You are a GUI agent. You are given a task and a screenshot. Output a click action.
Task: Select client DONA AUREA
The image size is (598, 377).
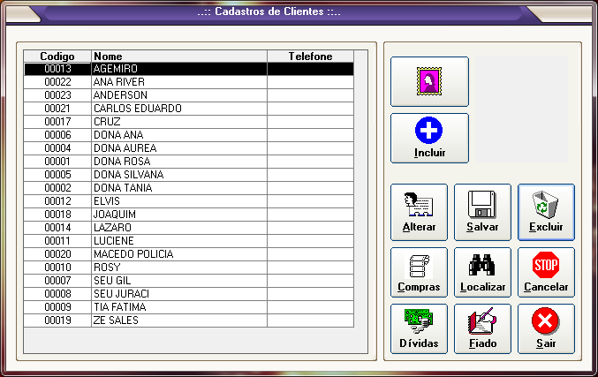pyautogui.click(x=189, y=148)
